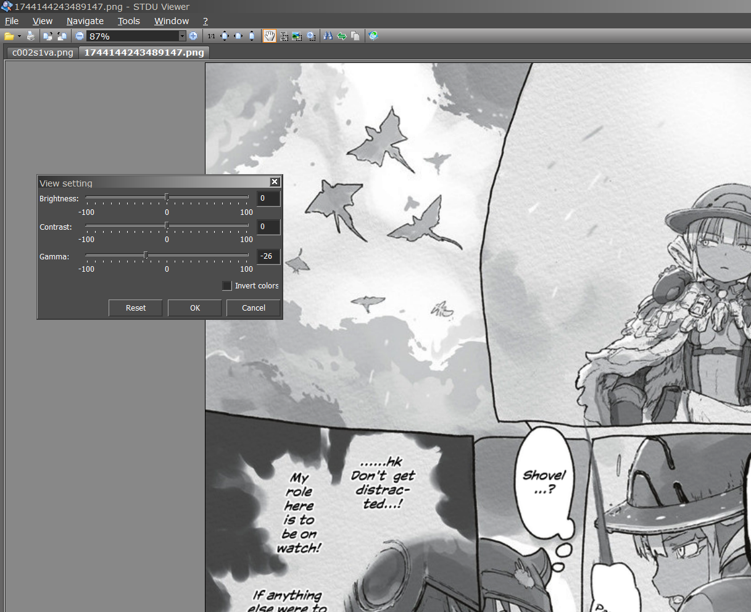This screenshot has height=612, width=751.
Task: Cancel the View setting dialog
Action: (254, 308)
